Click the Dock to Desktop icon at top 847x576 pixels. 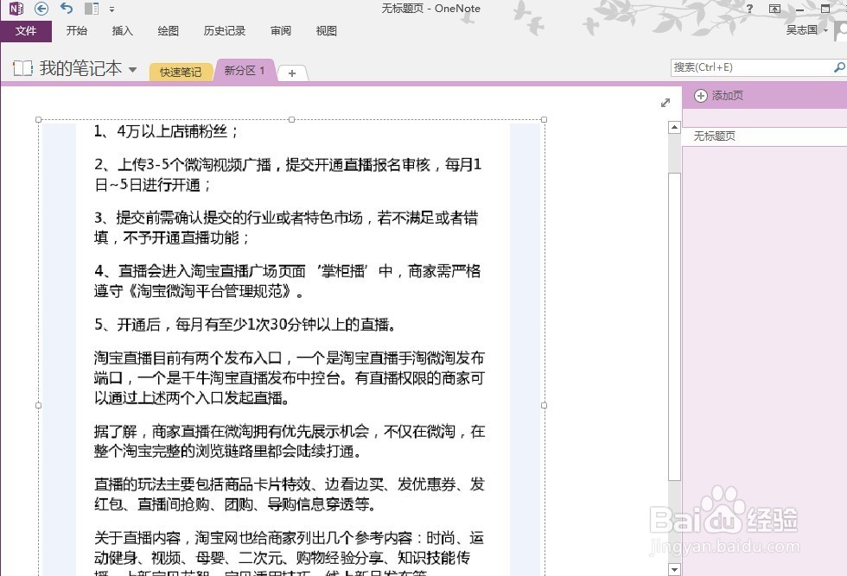point(90,9)
